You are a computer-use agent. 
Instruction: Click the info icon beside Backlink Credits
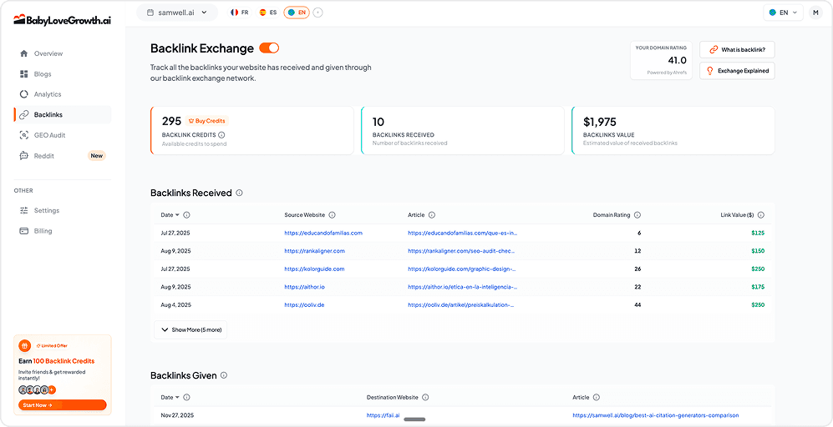tap(221, 134)
